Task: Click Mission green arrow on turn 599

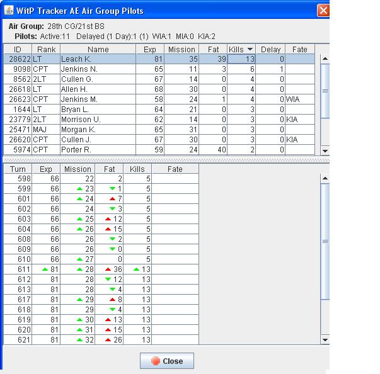Action: click(80, 188)
